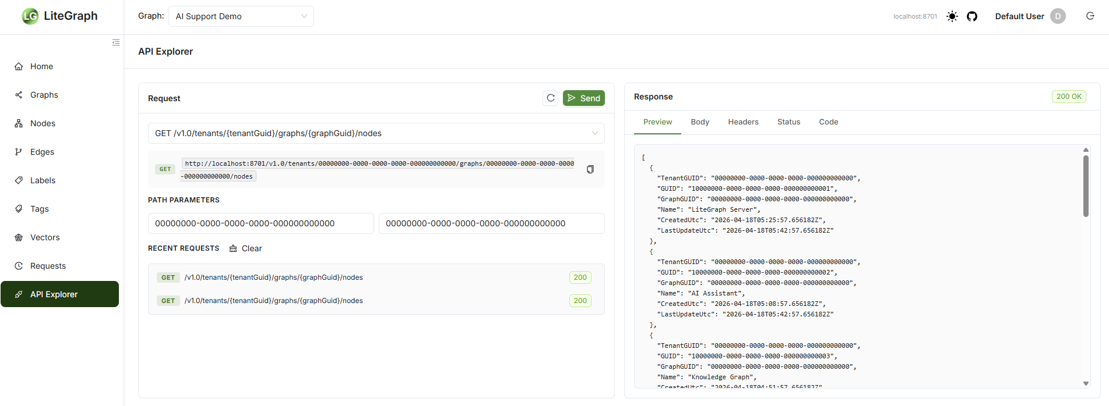Click "Knowledge Graph" name in response
1109x406 pixels.
[722, 377]
